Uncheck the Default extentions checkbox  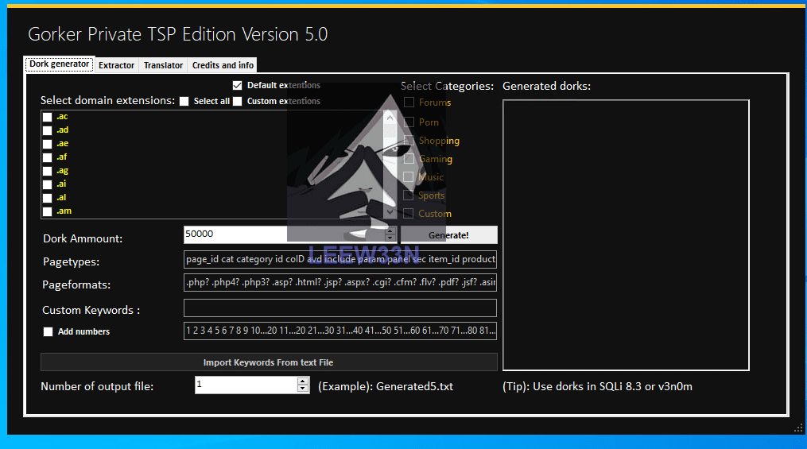click(237, 85)
